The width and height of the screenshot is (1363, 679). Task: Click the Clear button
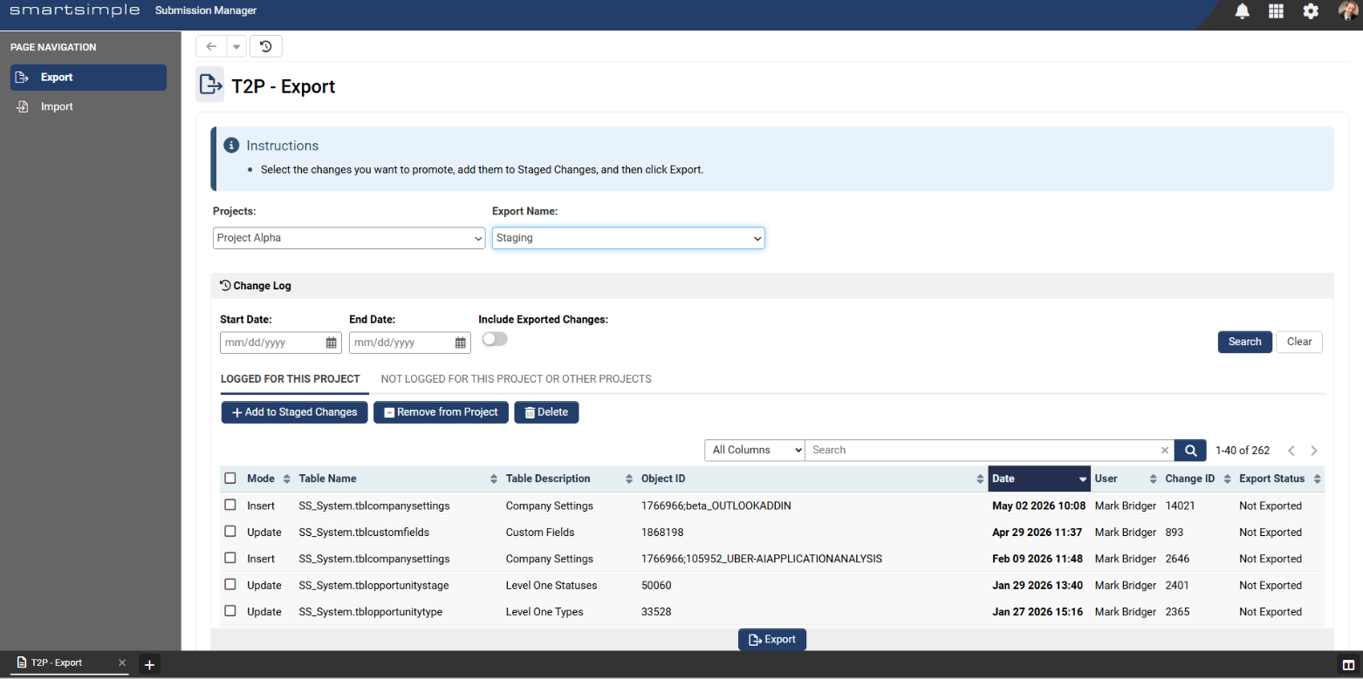pos(1299,342)
